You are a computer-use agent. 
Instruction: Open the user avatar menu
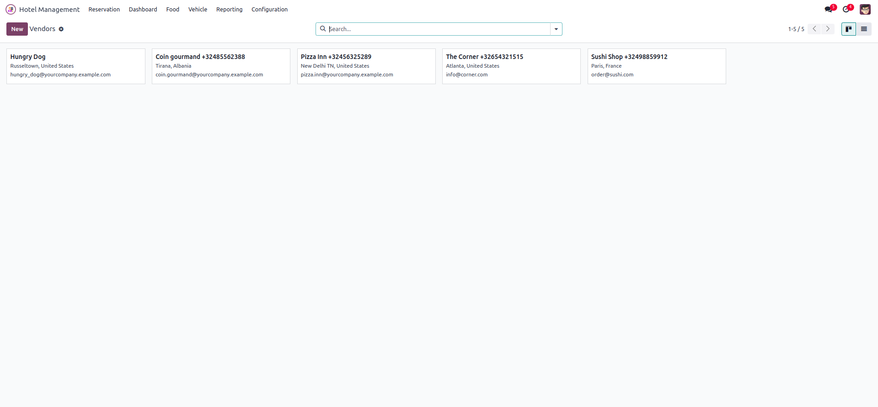tap(865, 9)
